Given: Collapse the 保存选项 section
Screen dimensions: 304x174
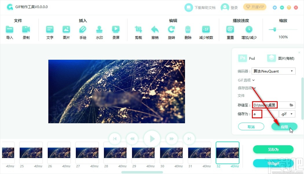Looking at the screenshot, I should (247, 88).
